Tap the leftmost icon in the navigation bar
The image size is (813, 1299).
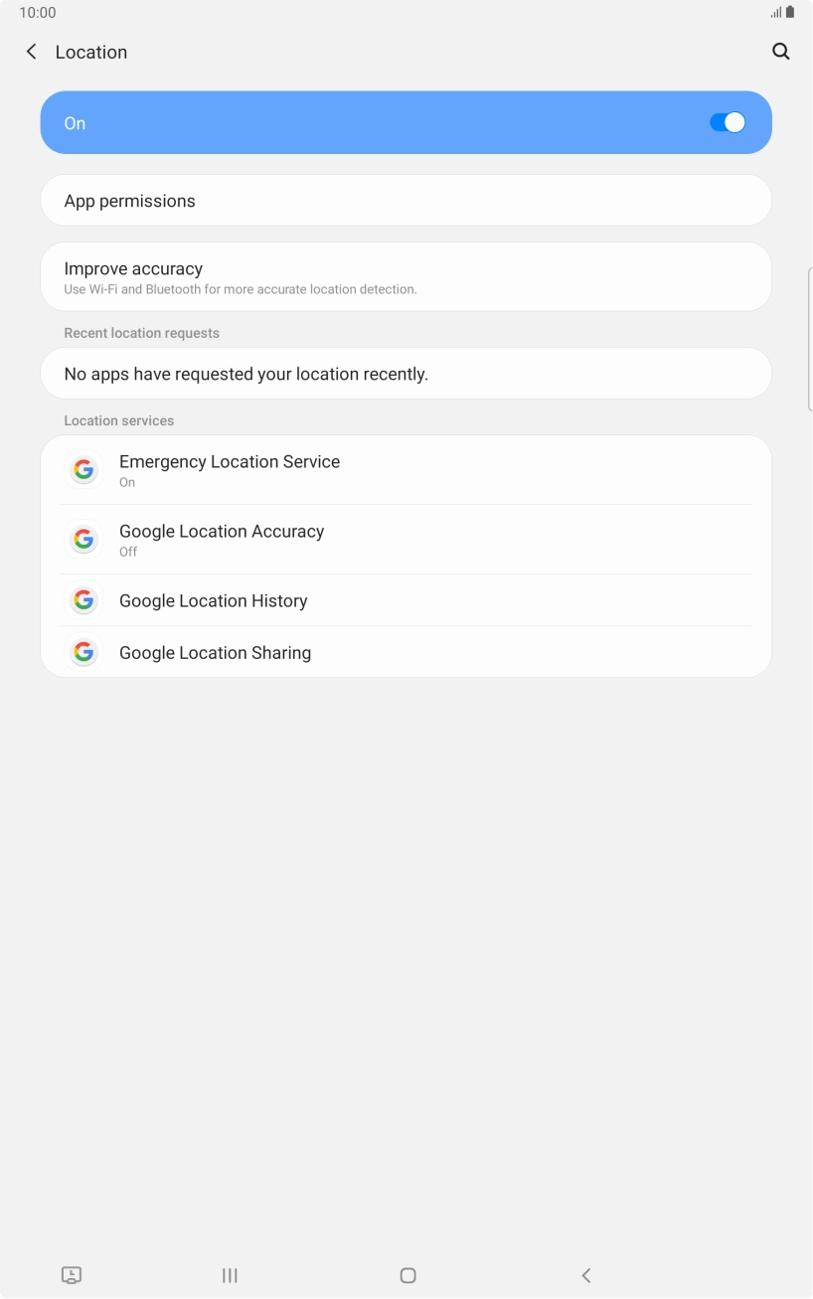click(71, 1275)
